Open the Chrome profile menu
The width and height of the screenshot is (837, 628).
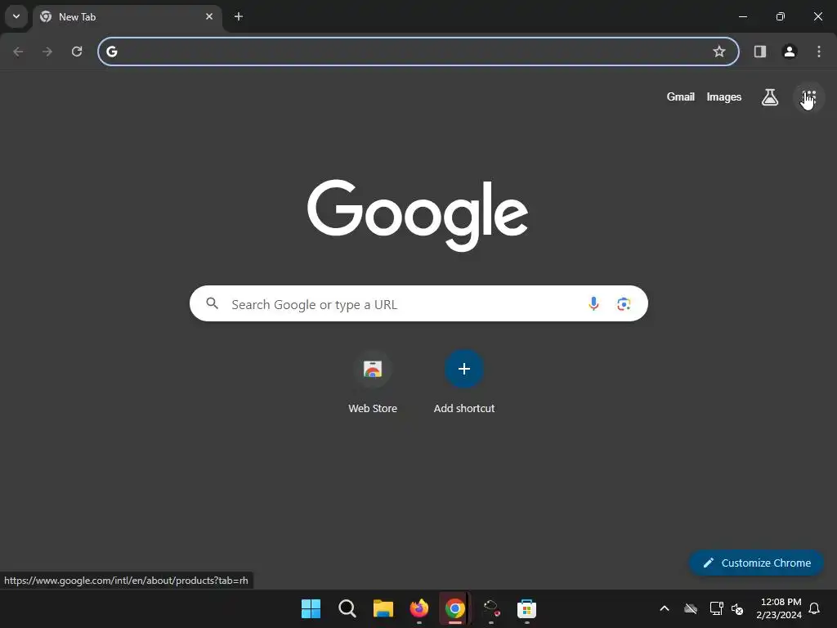[x=790, y=52]
